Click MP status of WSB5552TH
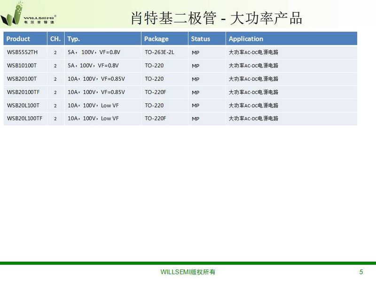Viewport: 376px width, 282px height. [x=196, y=53]
